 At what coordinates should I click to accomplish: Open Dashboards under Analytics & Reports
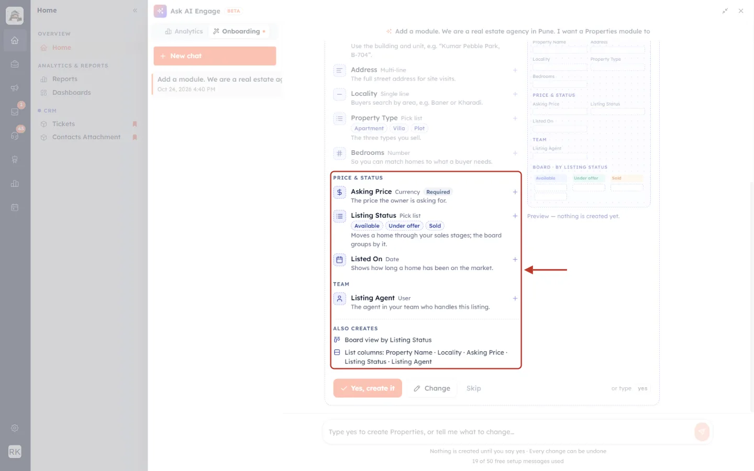point(71,93)
